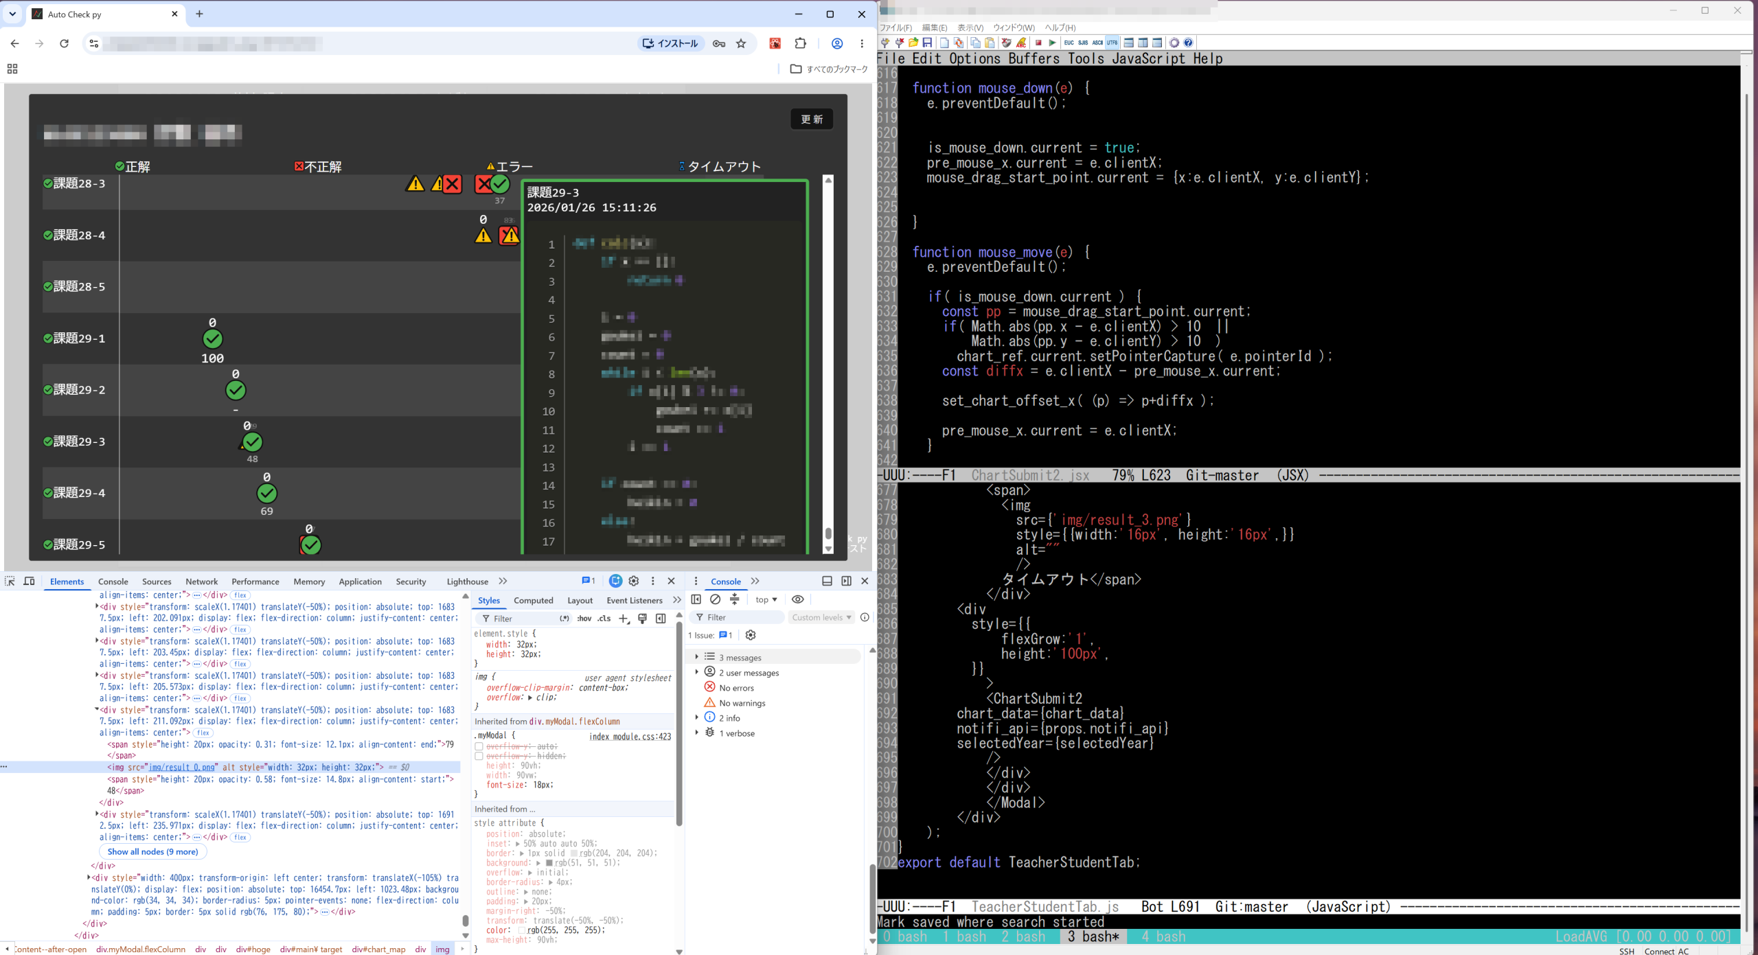Toggle the rendering emulations paintbrush icon in Styles
The width and height of the screenshot is (1758, 955).
pyautogui.click(x=642, y=618)
